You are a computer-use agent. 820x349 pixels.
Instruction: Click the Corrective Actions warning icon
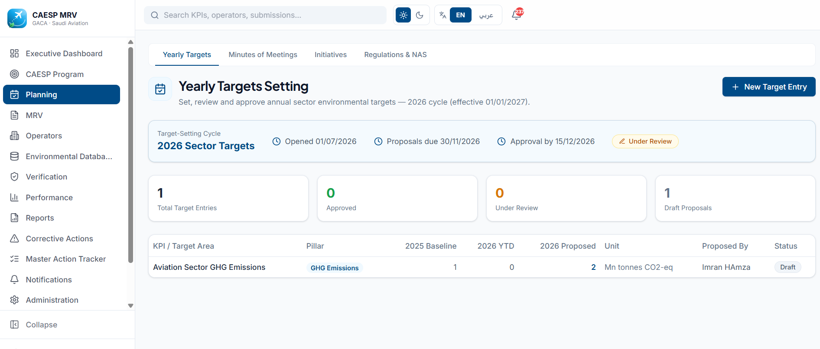pos(14,239)
